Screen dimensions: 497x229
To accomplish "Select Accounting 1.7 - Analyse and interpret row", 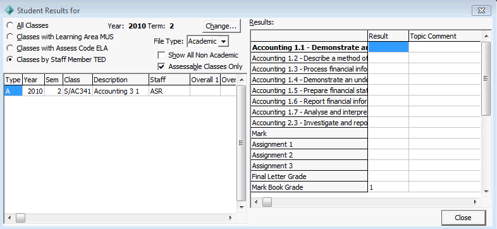I will click(309, 112).
